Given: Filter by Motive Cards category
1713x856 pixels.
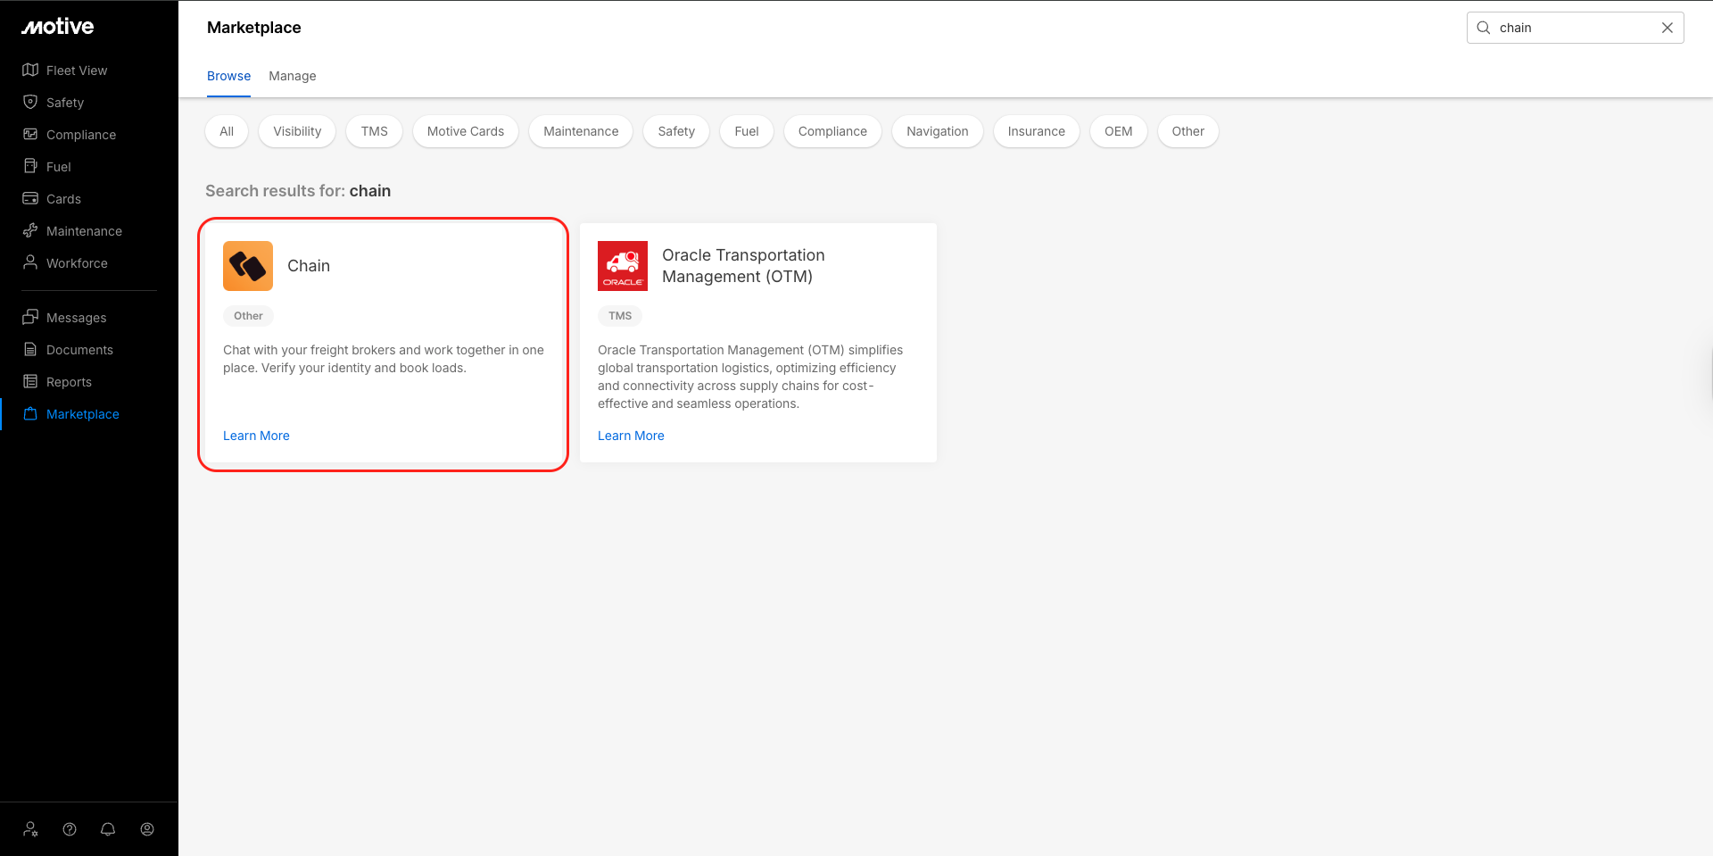Looking at the screenshot, I should pyautogui.click(x=465, y=131).
